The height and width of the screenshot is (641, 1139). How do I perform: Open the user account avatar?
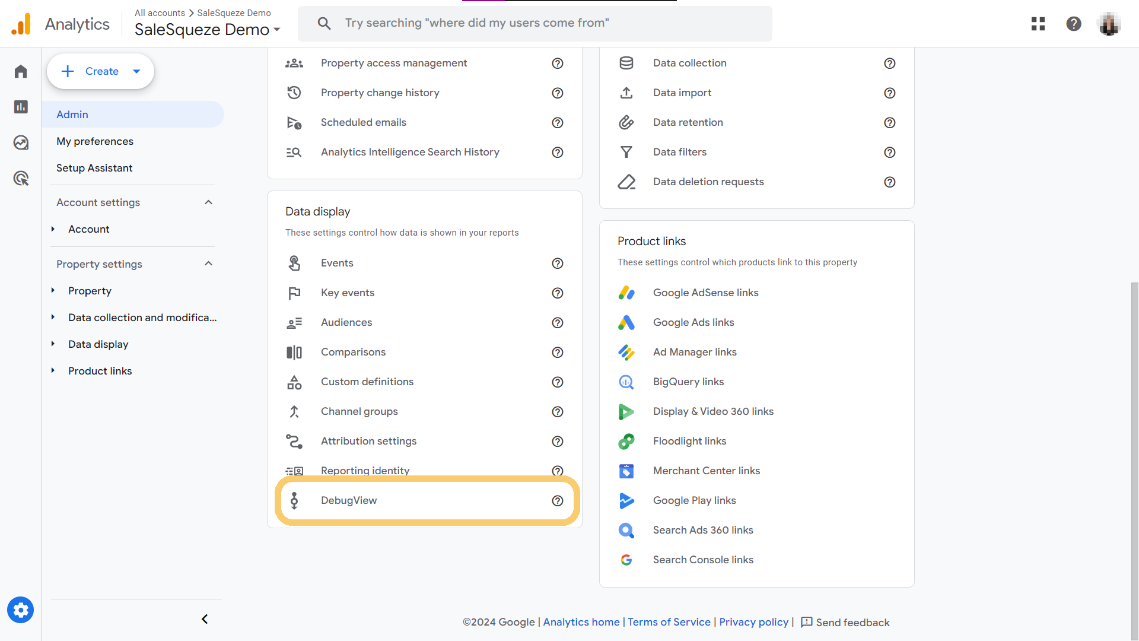click(x=1109, y=24)
